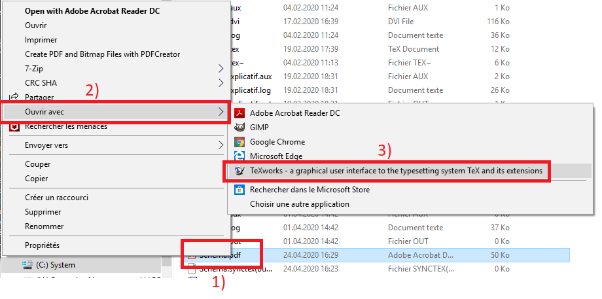Image resolution: width=602 pixels, height=299 pixels.
Task: Click the Microsoft Store bag icon
Action: click(239, 190)
